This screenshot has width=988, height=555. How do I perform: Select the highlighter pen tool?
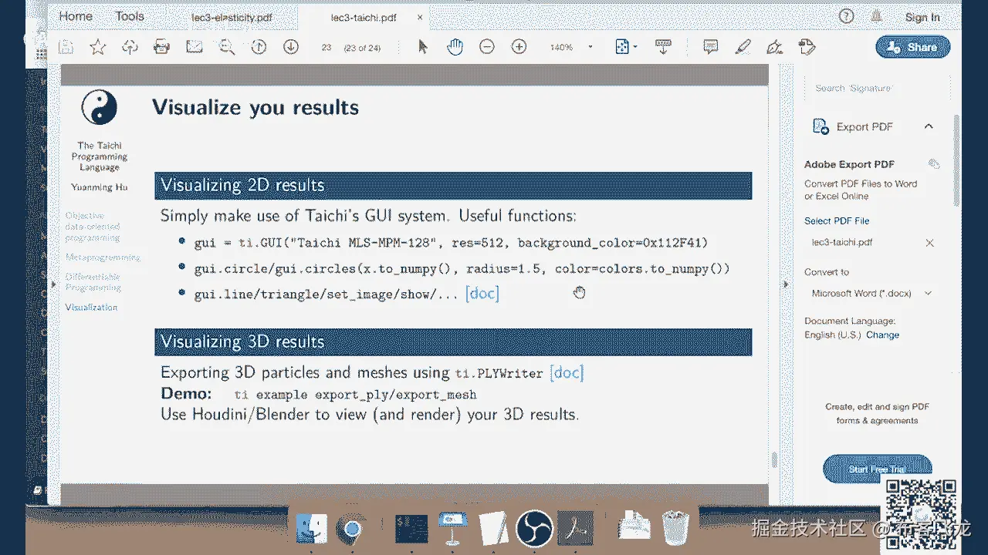[x=743, y=47]
